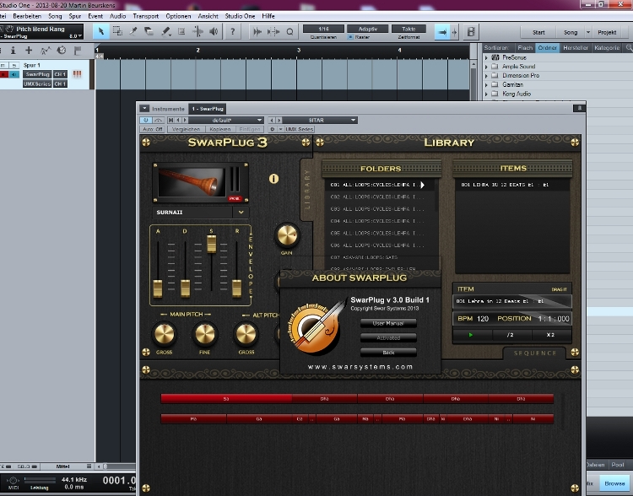The width and height of the screenshot is (633, 496).
Task: Adjust the envelope Attack (A) slider
Action: tap(158, 288)
